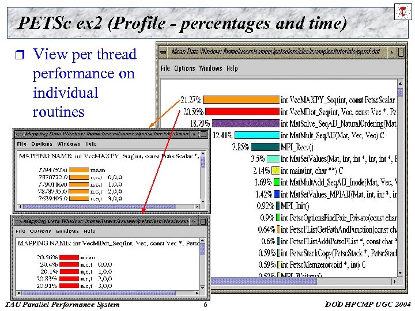Viewport: 415px width, 311px height.
Task: Select the MatMult_SeqAIJ routine label
Action: point(333,135)
